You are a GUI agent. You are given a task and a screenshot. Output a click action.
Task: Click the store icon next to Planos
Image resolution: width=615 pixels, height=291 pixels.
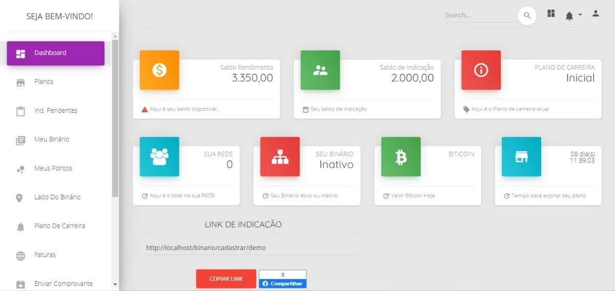[20, 82]
